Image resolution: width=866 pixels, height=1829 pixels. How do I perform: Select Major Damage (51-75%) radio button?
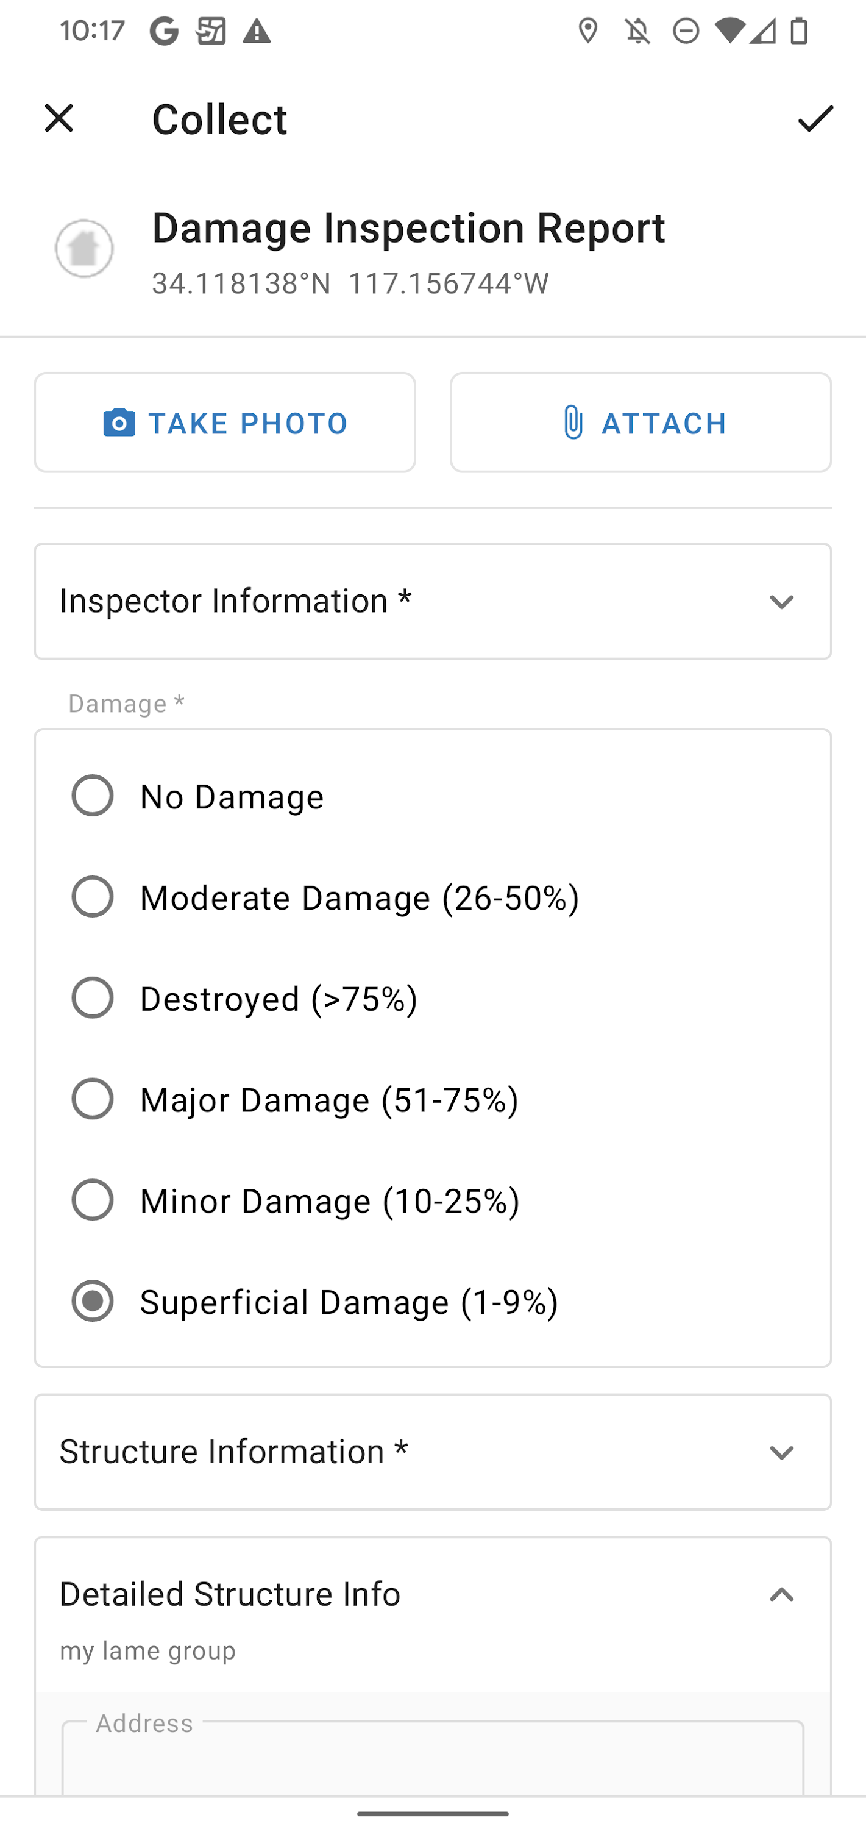[x=93, y=1099]
